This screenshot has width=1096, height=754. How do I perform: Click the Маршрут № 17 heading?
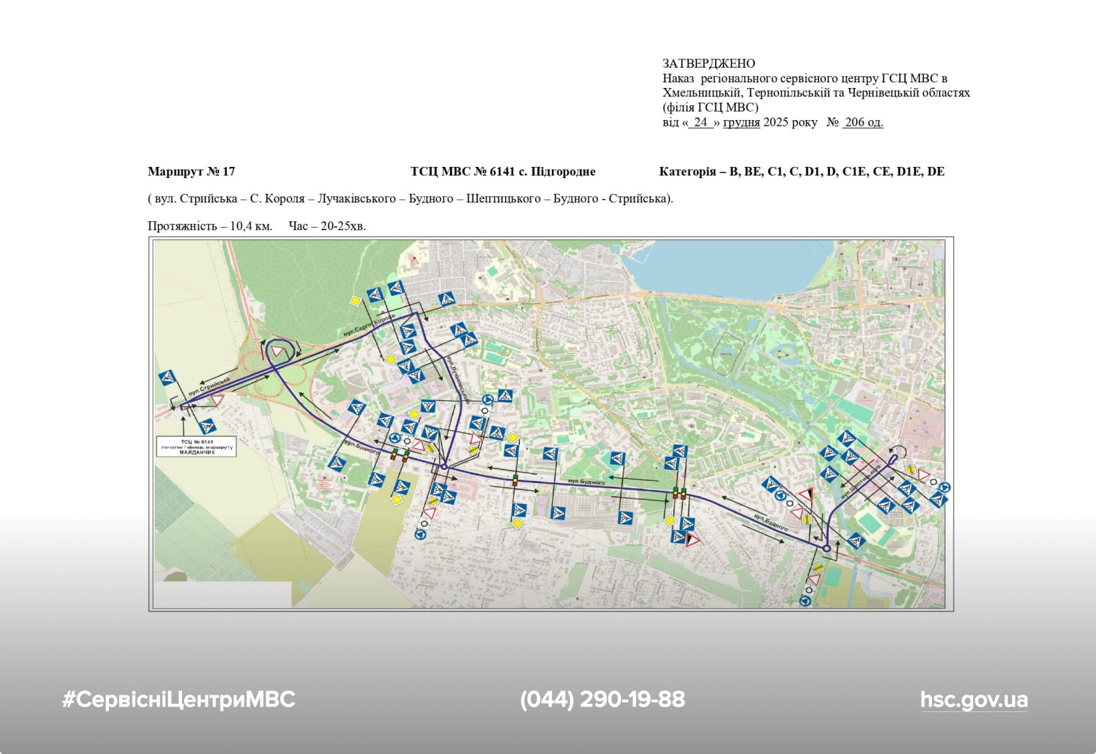pos(191,172)
